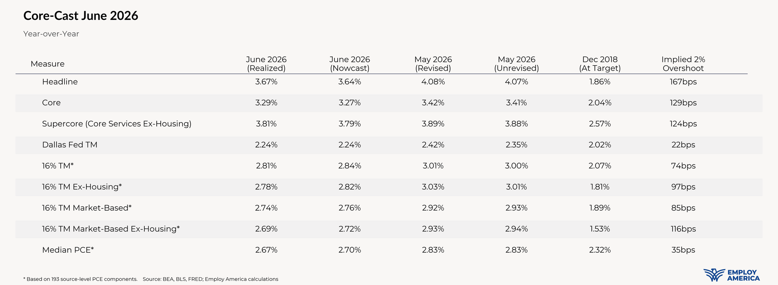
Task: Click the Measure column header
Action: 47,64
